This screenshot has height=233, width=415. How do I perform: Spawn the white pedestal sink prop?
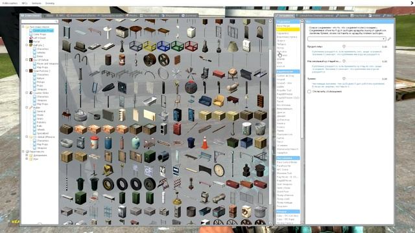(x=108, y=32)
